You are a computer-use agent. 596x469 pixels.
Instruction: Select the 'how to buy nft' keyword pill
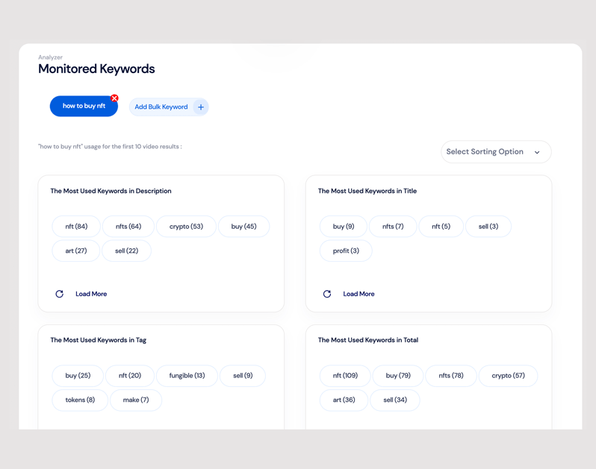(x=83, y=107)
